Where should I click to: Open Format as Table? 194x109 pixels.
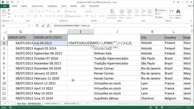point(122,14)
